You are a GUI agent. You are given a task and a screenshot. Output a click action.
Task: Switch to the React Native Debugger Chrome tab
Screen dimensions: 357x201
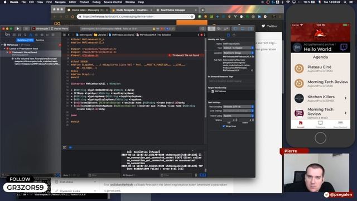(176, 10)
